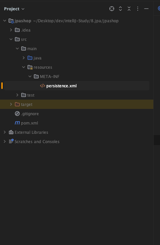Collapse the resources folder
The height and width of the screenshot is (245, 160).
pos(24,67)
